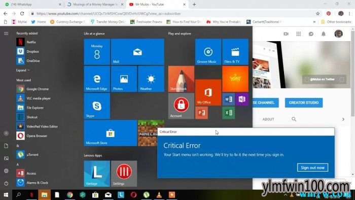355x200 pixels.
Task: Open Settings gear in Start menu sidebar
Action: point(6,171)
